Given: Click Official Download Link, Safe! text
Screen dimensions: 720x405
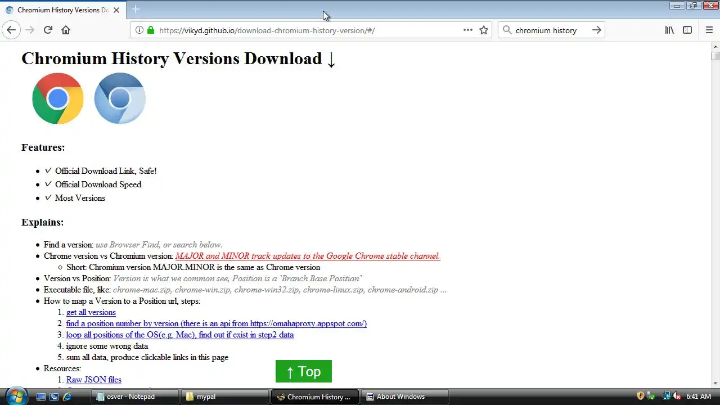Looking at the screenshot, I should coord(106,171).
